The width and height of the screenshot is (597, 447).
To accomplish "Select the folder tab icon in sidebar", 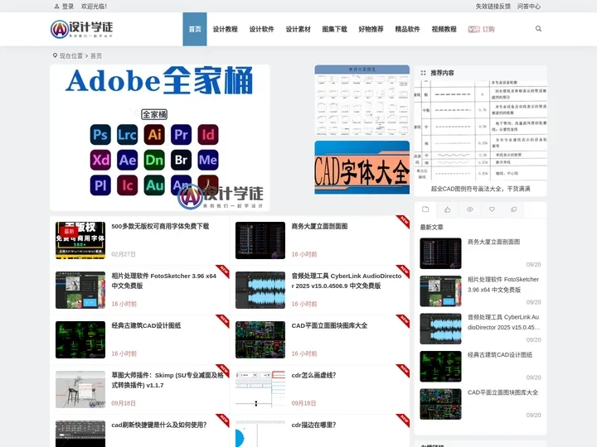I will pyautogui.click(x=425, y=209).
